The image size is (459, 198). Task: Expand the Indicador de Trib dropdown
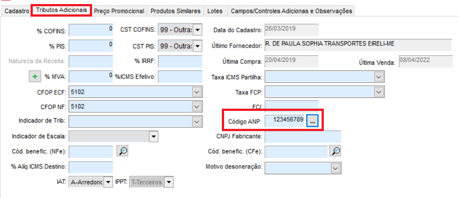click(x=196, y=121)
